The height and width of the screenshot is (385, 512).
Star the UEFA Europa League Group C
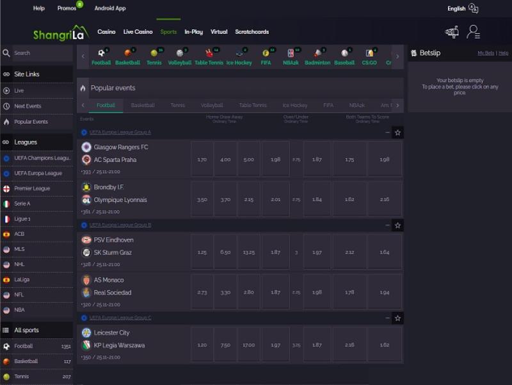coord(397,318)
